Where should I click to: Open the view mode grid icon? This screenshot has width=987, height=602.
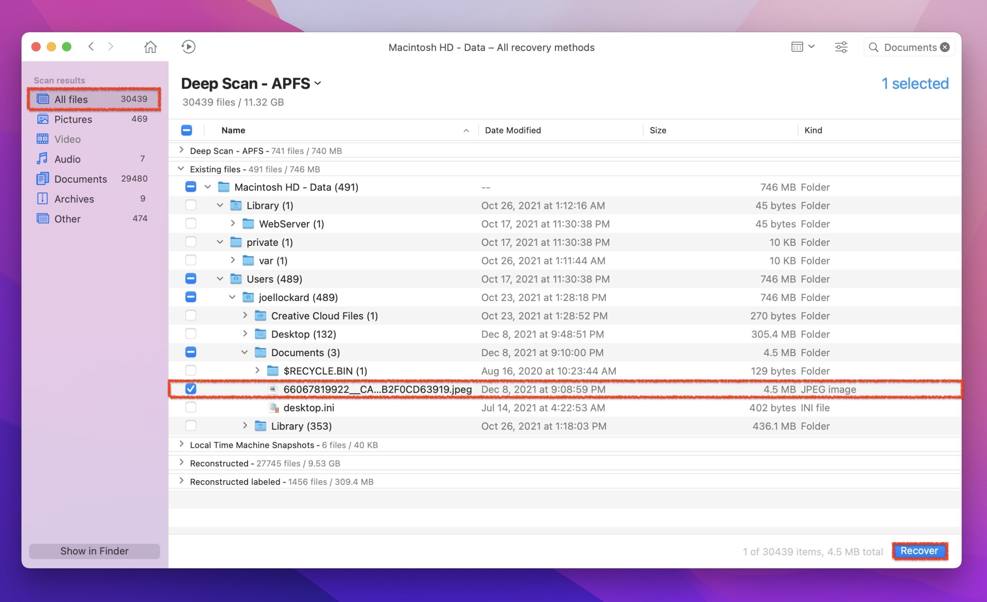(x=797, y=47)
